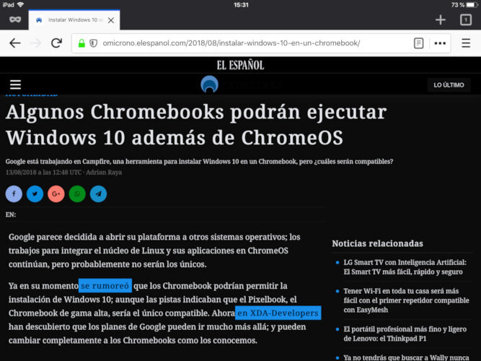The image size is (481, 361).
Task: Open the 'se rumoreó' link
Action: pyautogui.click(x=105, y=286)
